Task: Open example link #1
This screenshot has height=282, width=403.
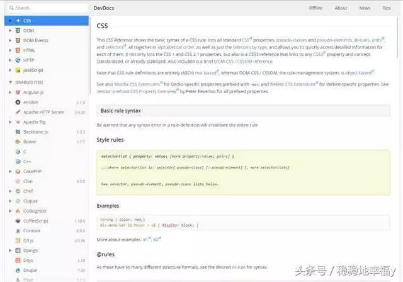Action: (x=145, y=240)
